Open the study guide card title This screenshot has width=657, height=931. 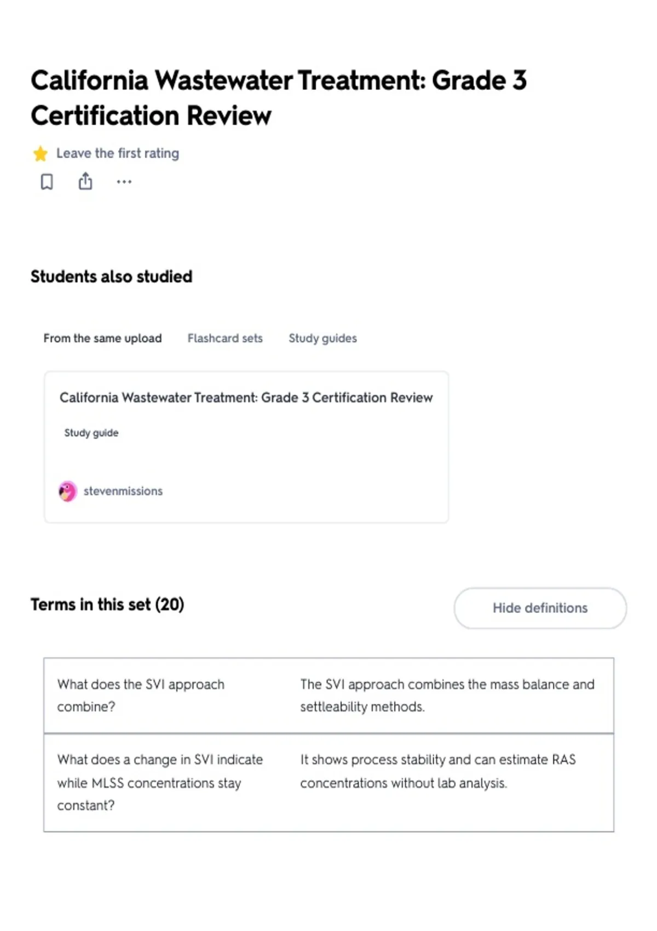pyautogui.click(x=246, y=398)
